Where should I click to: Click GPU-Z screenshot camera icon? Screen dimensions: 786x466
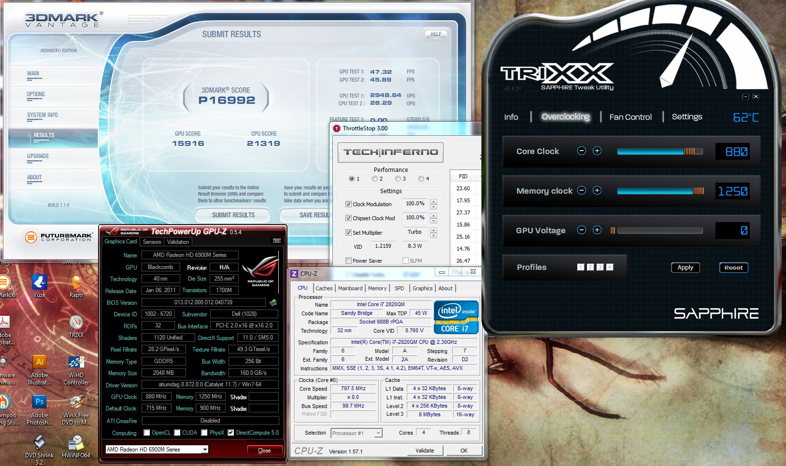click(x=277, y=240)
